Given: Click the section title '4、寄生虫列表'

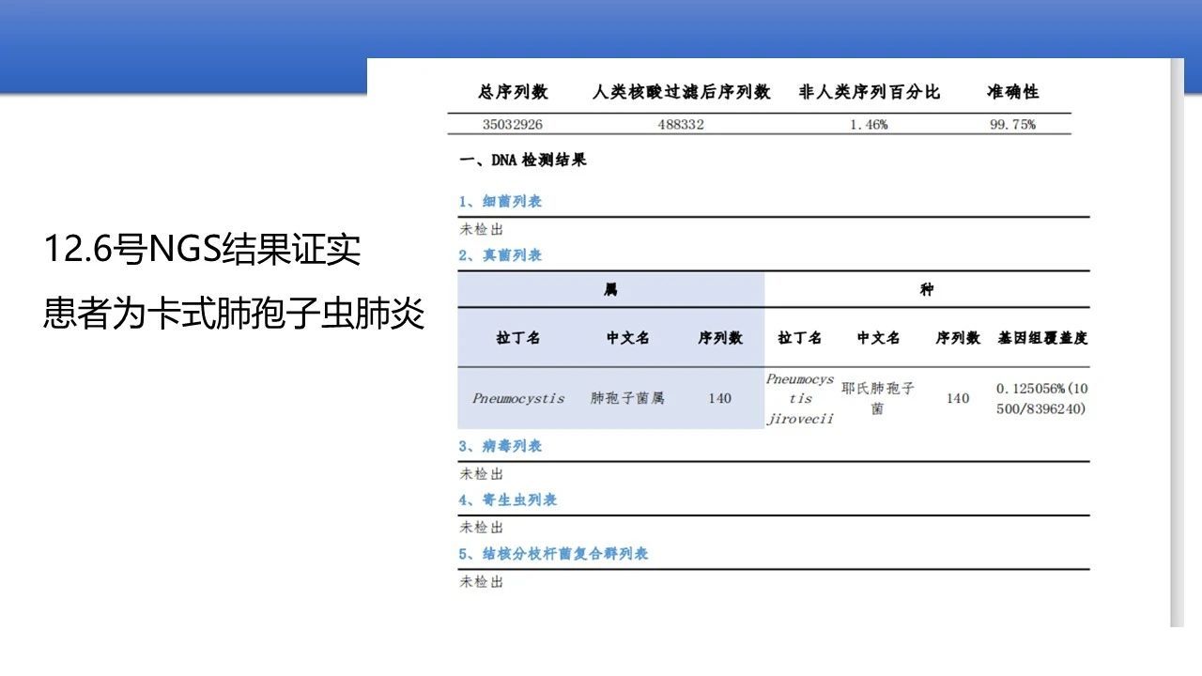Looking at the screenshot, I should (508, 500).
